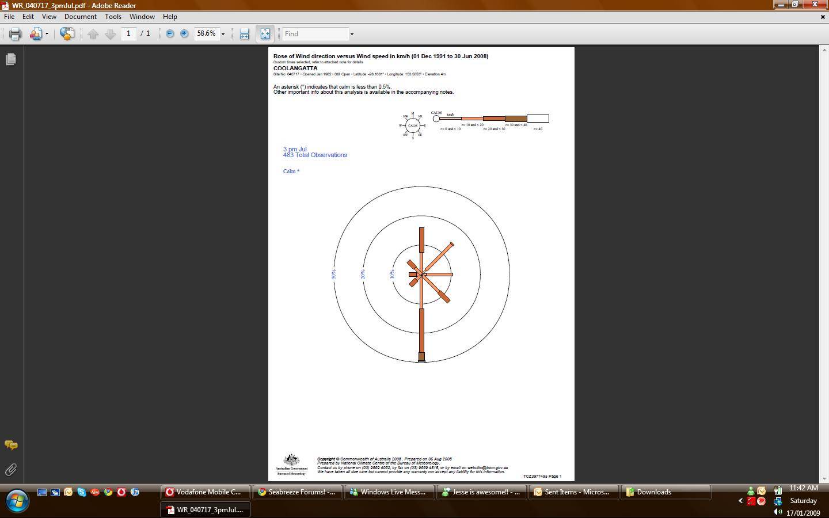Click the page number input box
The image size is (829, 518).
129,34
